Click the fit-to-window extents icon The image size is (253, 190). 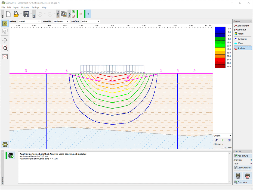5,56
